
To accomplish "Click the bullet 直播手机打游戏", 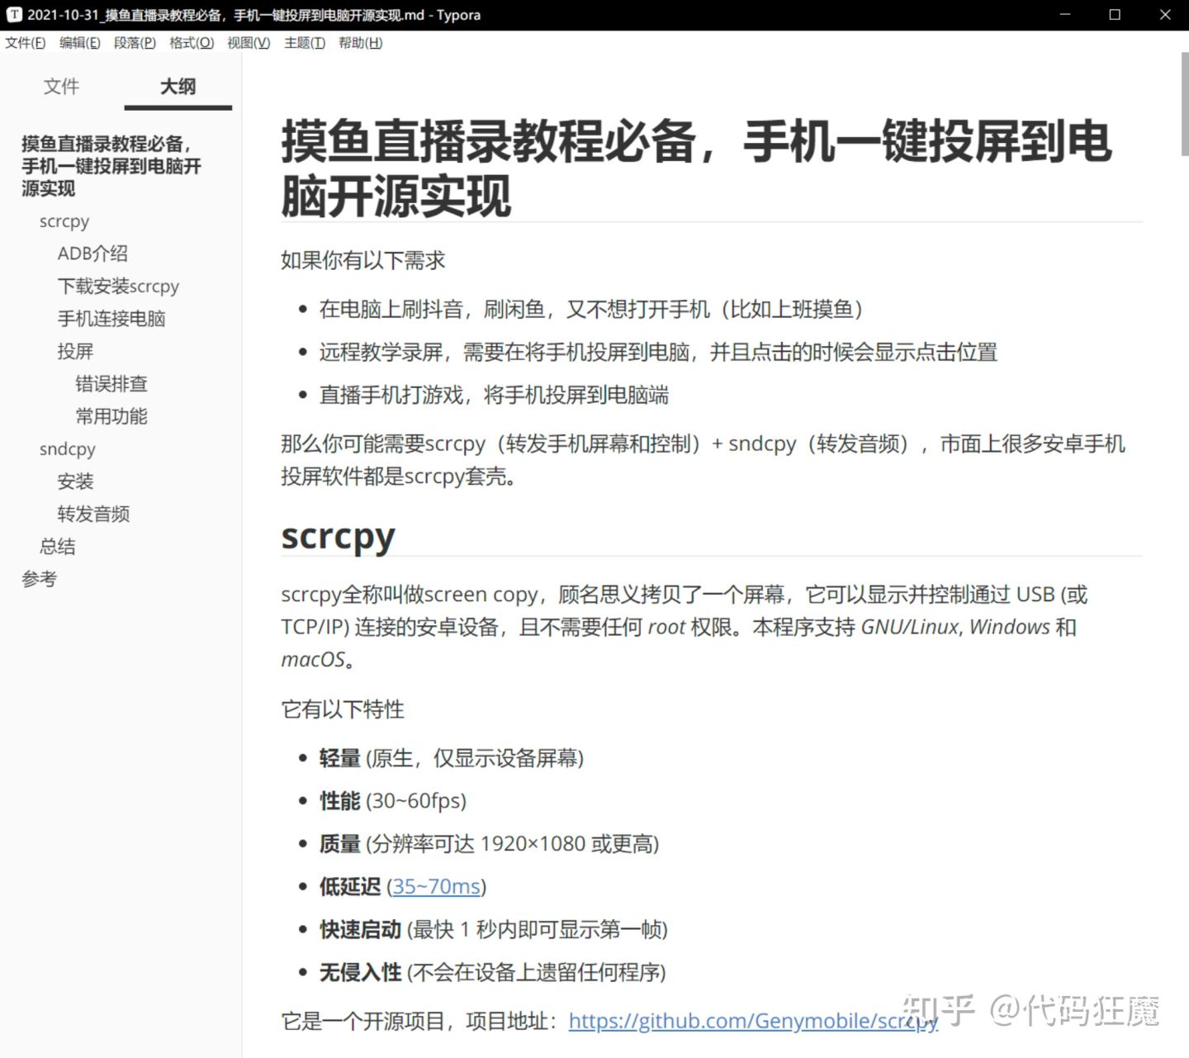I will tap(494, 396).
